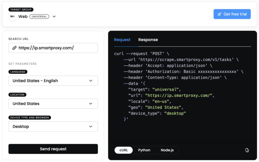Click the Get free trial button
The width and height of the screenshot is (259, 162).
tap(232, 14)
